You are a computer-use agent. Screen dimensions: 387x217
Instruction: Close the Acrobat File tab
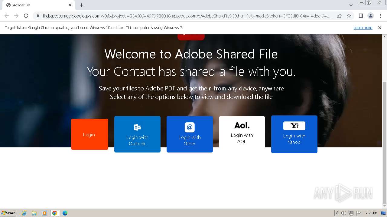[70, 5]
